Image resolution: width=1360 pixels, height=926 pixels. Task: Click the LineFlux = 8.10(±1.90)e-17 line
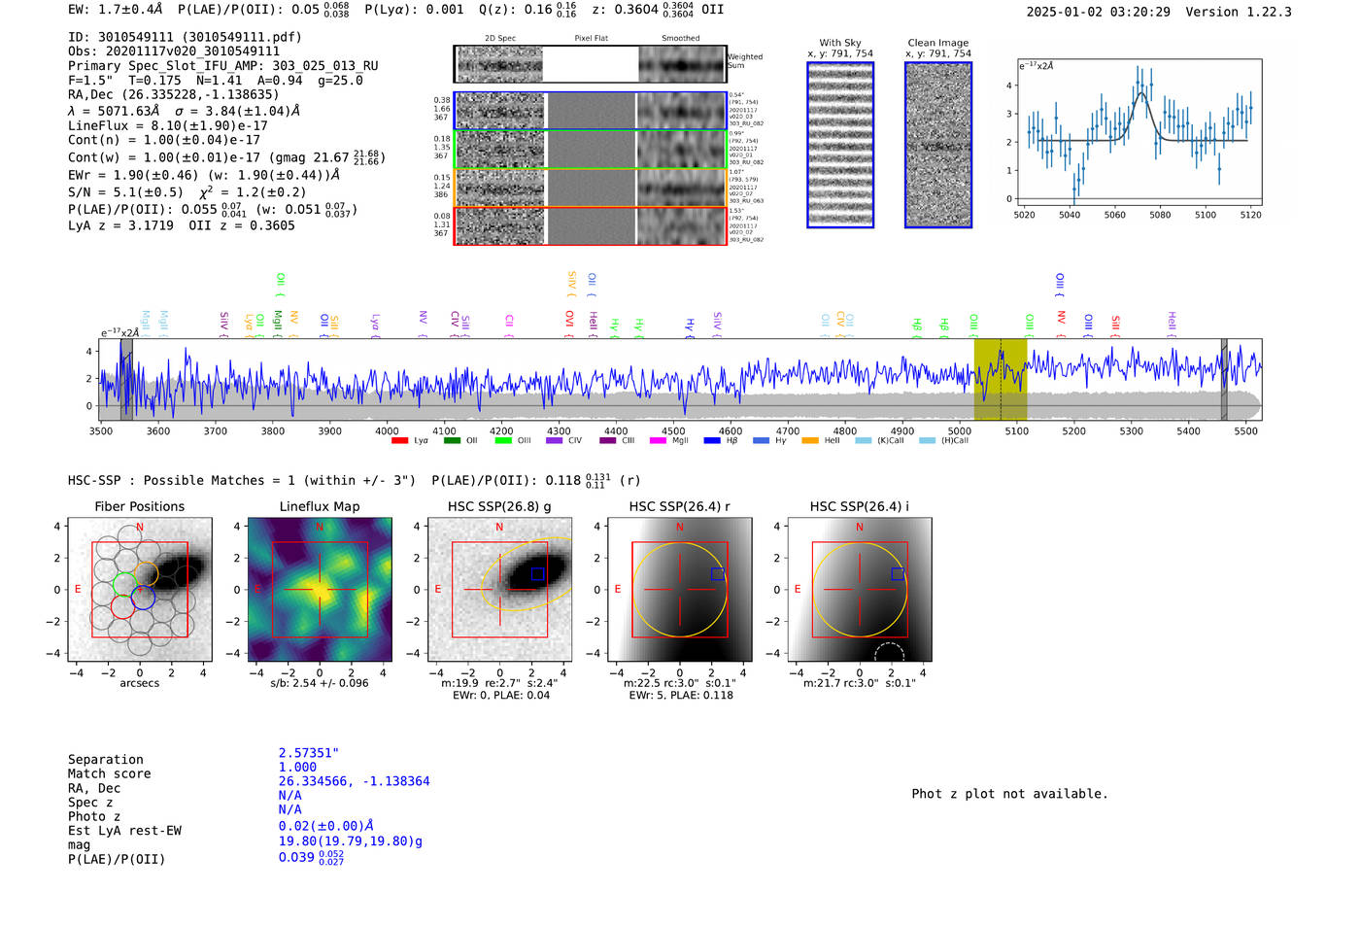click(168, 125)
